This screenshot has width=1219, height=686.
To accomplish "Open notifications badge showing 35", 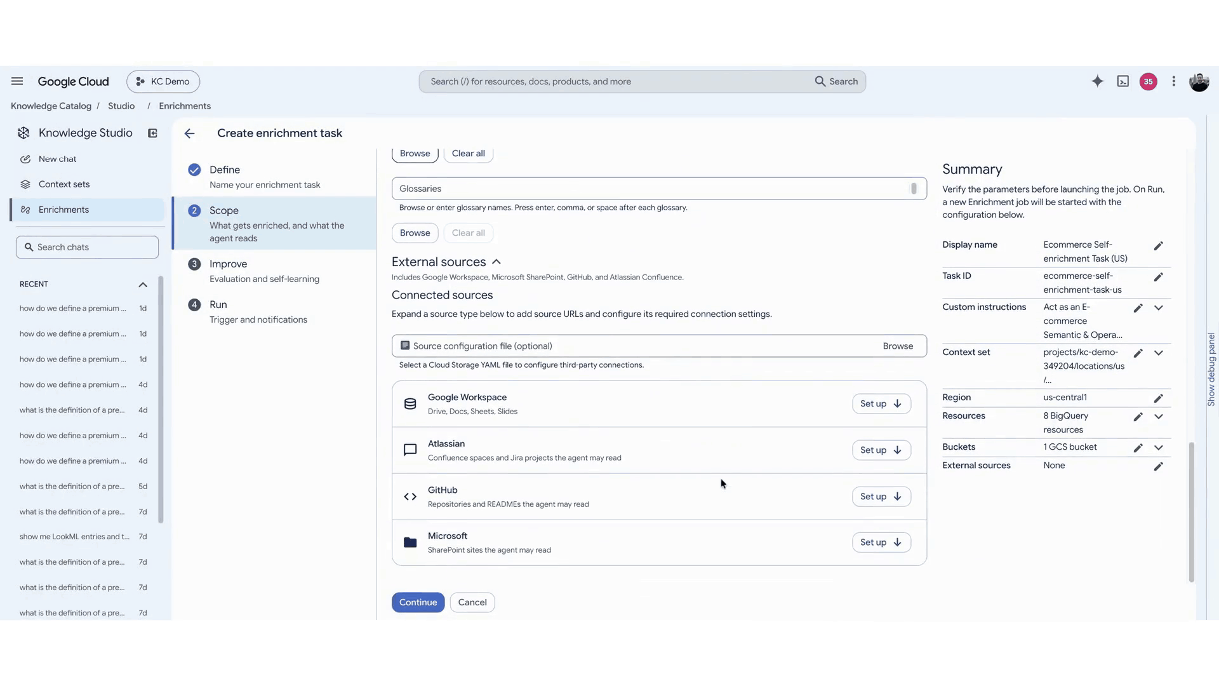I will coord(1148,81).
